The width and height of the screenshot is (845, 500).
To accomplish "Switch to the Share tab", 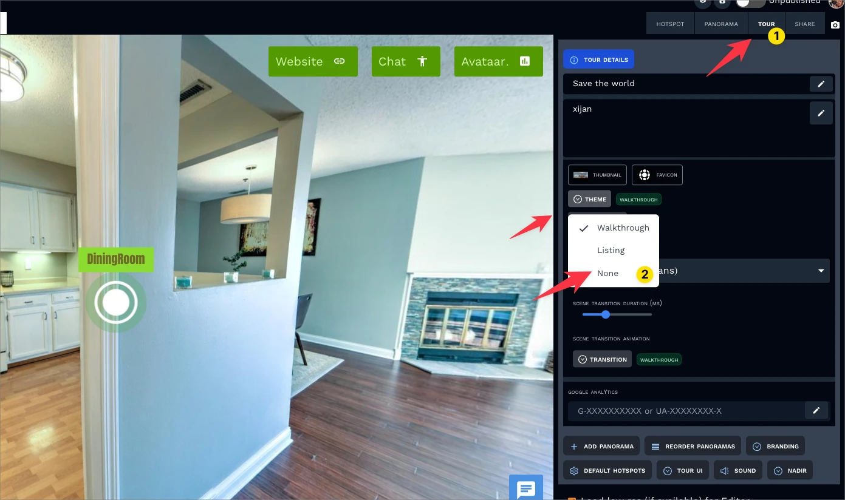I will pos(805,24).
